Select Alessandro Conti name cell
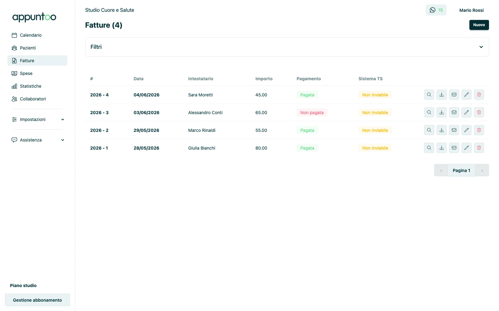The image size is (499, 311). pyautogui.click(x=205, y=113)
